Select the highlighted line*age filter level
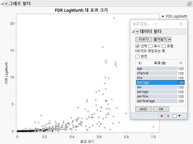The height and width of the screenshot is (144, 193). [x=160, y=83]
